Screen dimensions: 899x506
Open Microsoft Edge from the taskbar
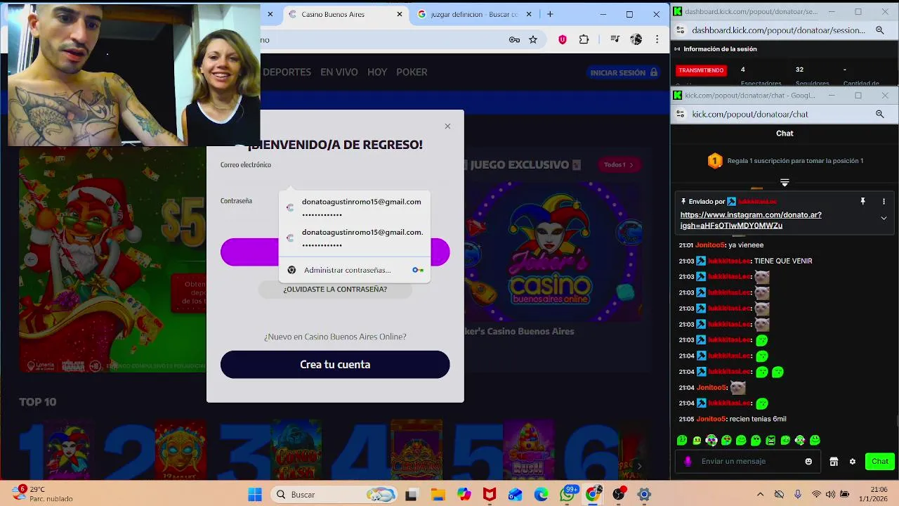coord(541,495)
